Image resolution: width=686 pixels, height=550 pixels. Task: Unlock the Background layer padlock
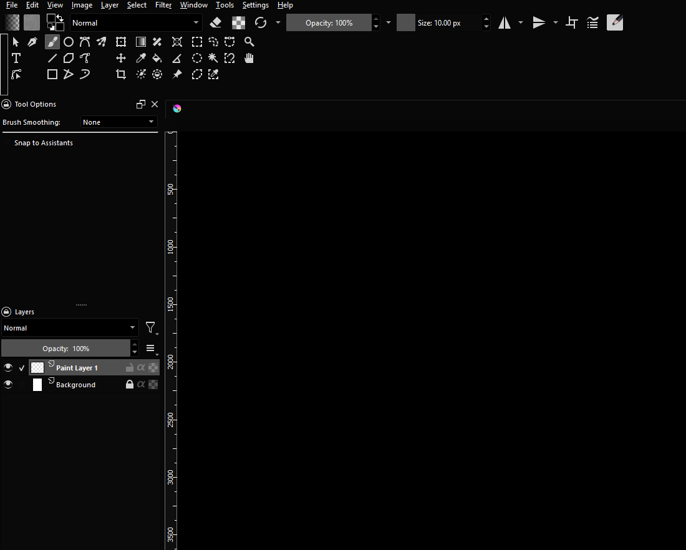coord(130,385)
